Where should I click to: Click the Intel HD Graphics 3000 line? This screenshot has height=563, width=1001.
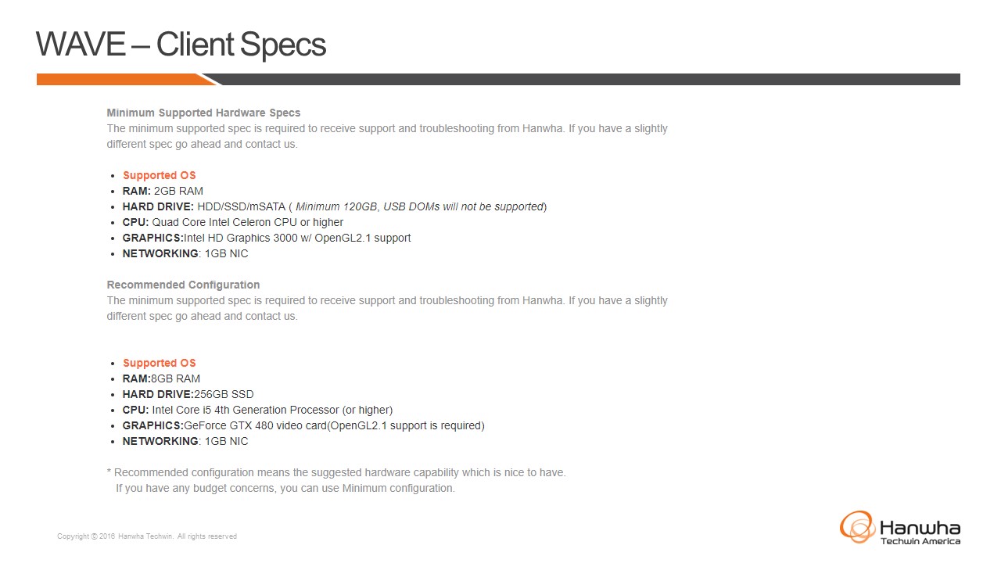(x=266, y=238)
